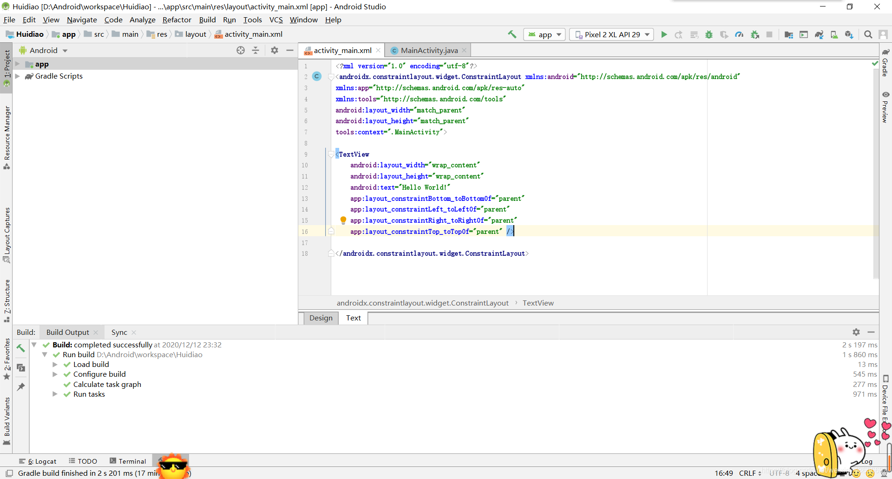
Task: Open the Analyze menu
Action: point(142,20)
